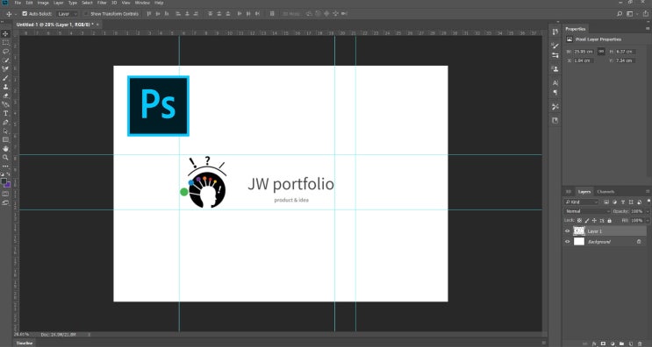Open the Timeline panel tab
The width and height of the screenshot is (652, 347).
click(x=24, y=343)
